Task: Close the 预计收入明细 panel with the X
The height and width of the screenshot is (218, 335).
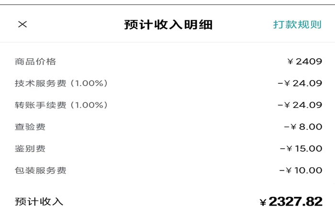Action: coord(22,24)
